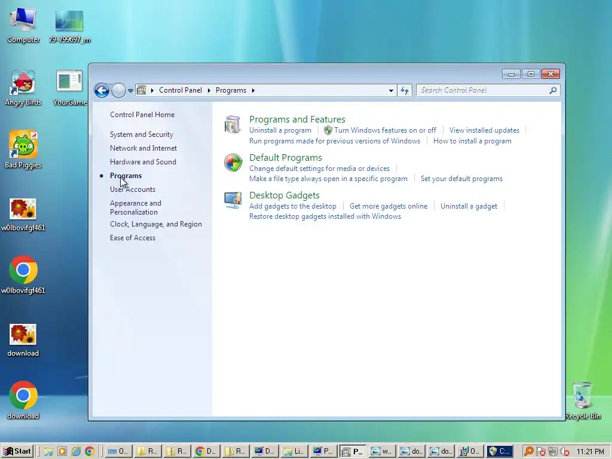Open System and Security category
This screenshot has width=612, height=459.
pyautogui.click(x=141, y=134)
